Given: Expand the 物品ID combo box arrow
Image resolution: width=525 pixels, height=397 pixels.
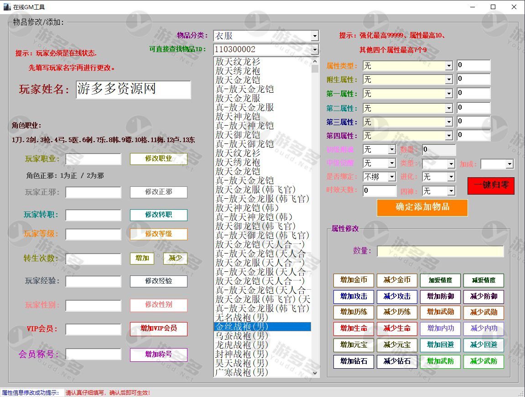Looking at the screenshot, I should (314, 49).
